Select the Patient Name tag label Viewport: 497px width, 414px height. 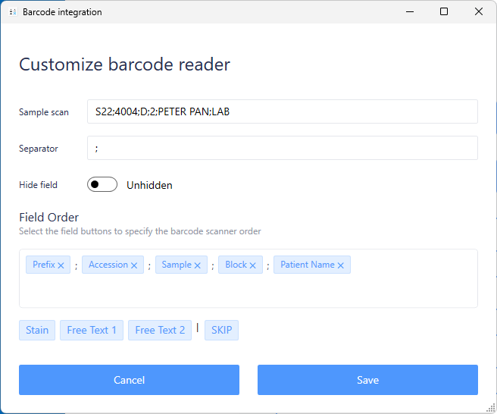tap(307, 265)
